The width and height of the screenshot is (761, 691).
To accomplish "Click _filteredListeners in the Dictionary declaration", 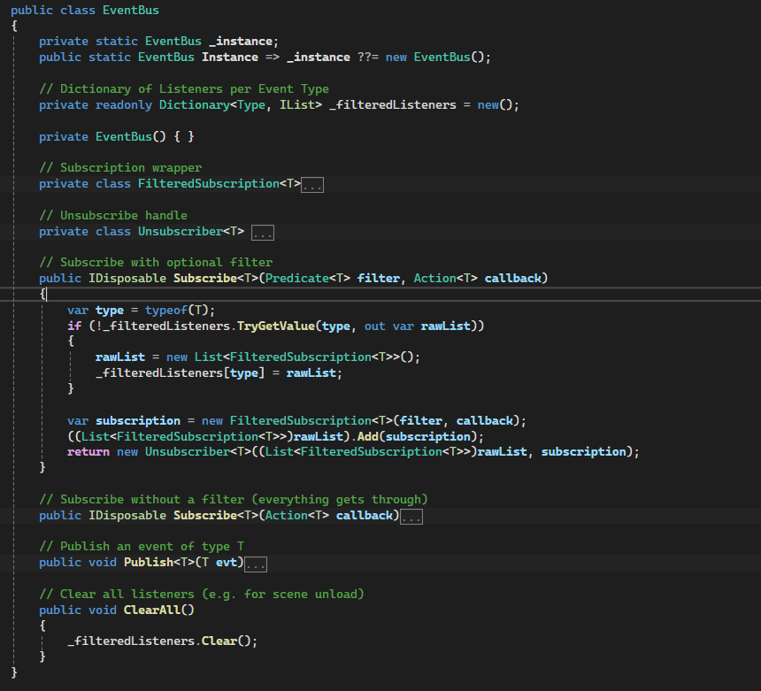I will pos(393,104).
